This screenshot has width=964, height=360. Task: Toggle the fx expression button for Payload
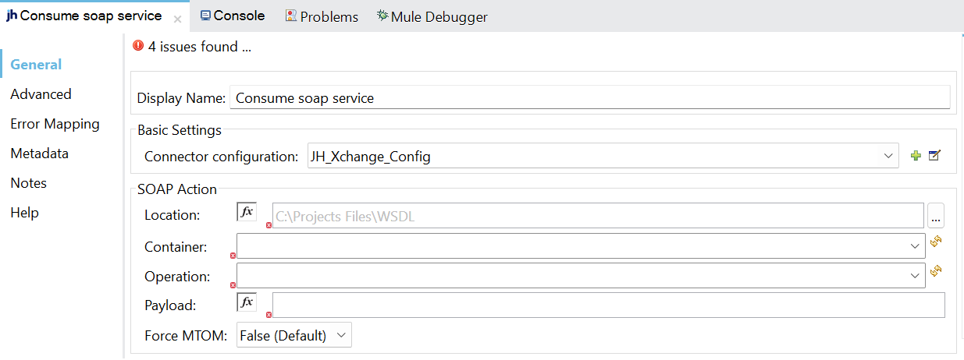[247, 302]
